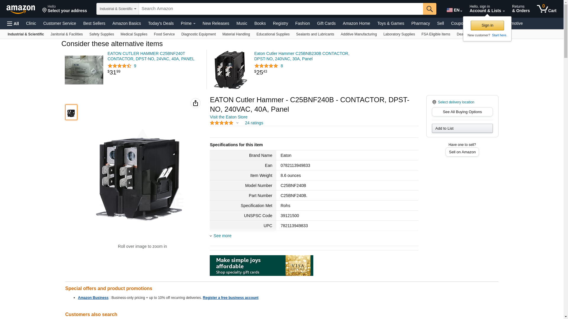Click the EN language flag selector
Image resolution: width=568 pixels, height=319 pixels.
(454, 10)
